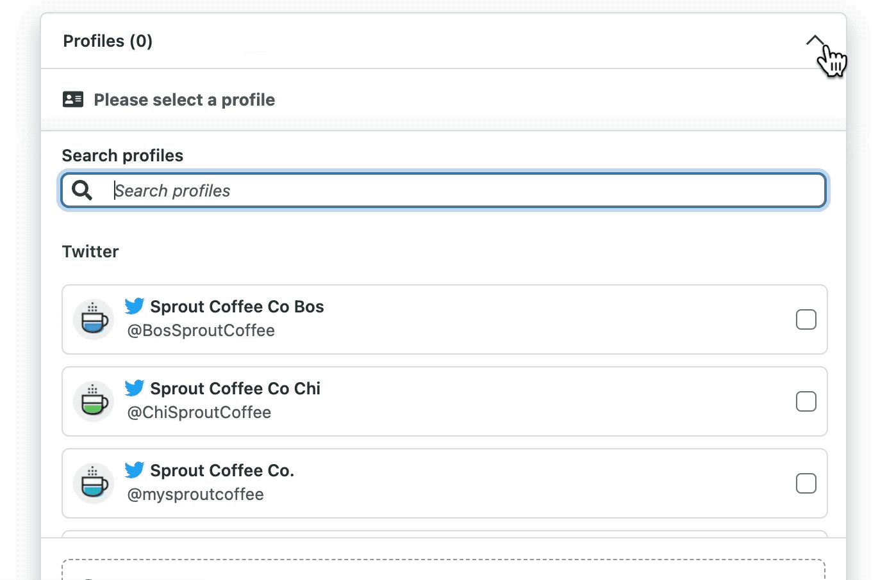Tick the @mysproutcoffee profile checkbox
The image size is (887, 580).
click(806, 483)
